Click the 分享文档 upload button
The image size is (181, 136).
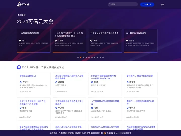pyautogui.click(x=147, y=4)
